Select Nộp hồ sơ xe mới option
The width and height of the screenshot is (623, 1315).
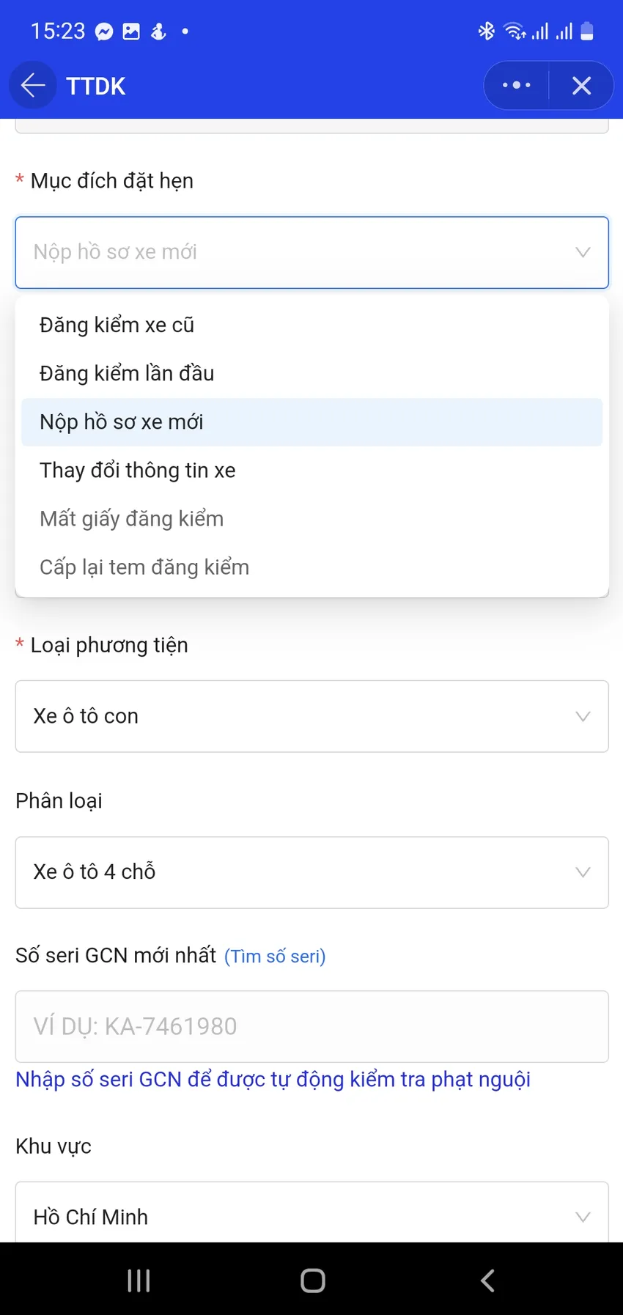click(x=122, y=422)
